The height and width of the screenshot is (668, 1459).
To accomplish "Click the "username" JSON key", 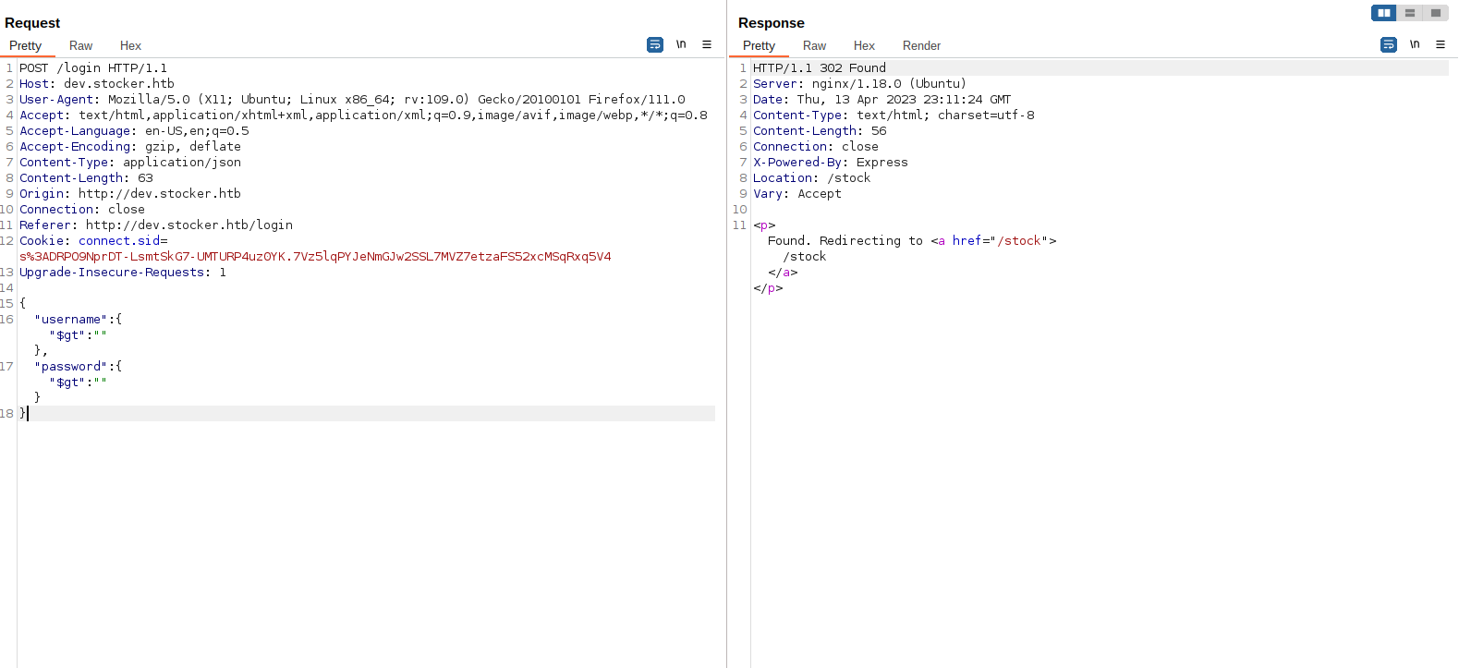I will coord(71,319).
